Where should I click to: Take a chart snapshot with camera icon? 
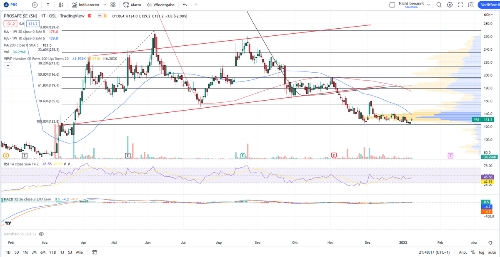471,5
